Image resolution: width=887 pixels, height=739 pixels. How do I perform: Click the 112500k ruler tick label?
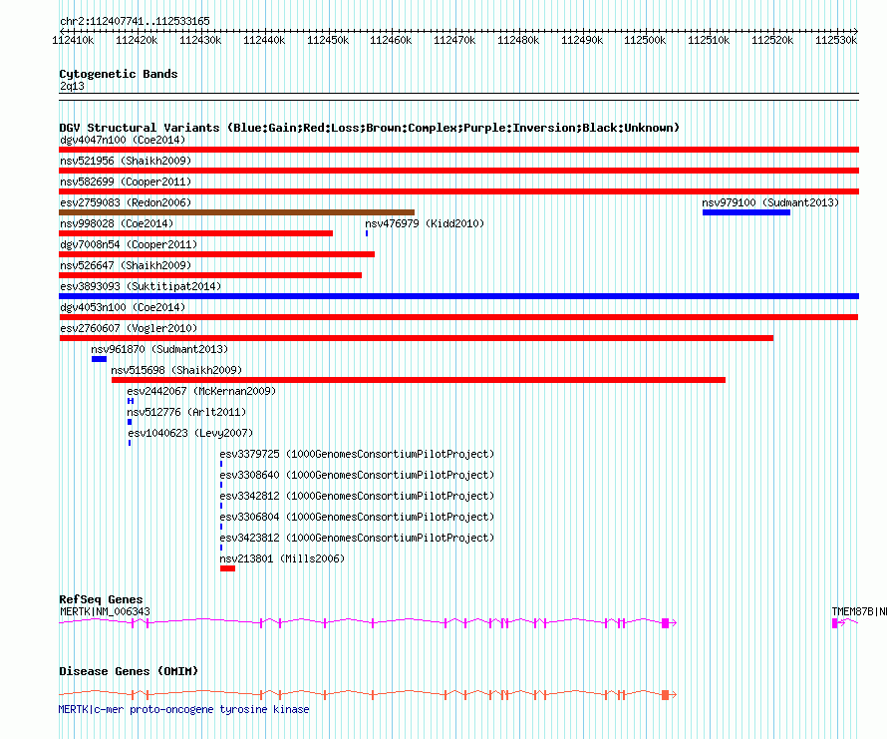[645, 41]
